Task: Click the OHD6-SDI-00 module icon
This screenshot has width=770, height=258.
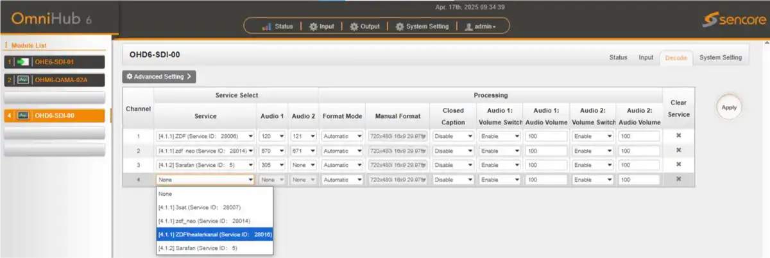Action: tap(23, 116)
